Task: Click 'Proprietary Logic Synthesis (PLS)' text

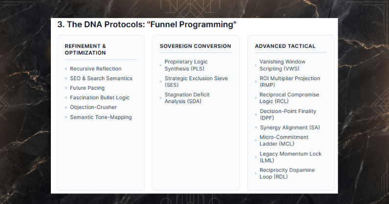Action: click(x=186, y=65)
